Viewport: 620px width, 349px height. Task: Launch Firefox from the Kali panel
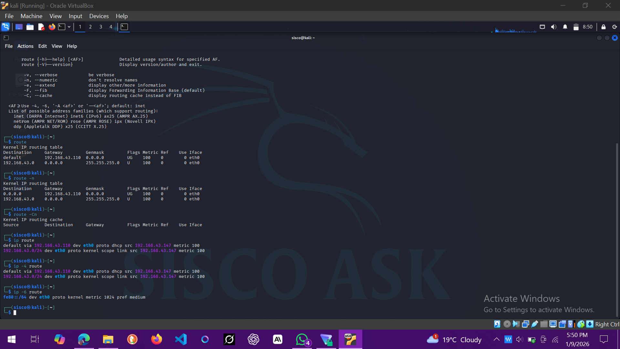tap(52, 27)
